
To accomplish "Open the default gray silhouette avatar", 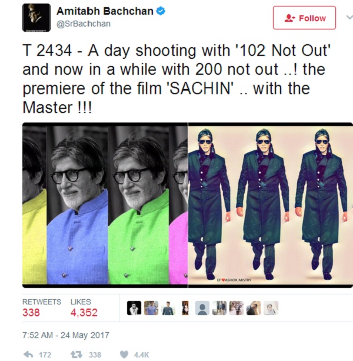I will click(202, 308).
